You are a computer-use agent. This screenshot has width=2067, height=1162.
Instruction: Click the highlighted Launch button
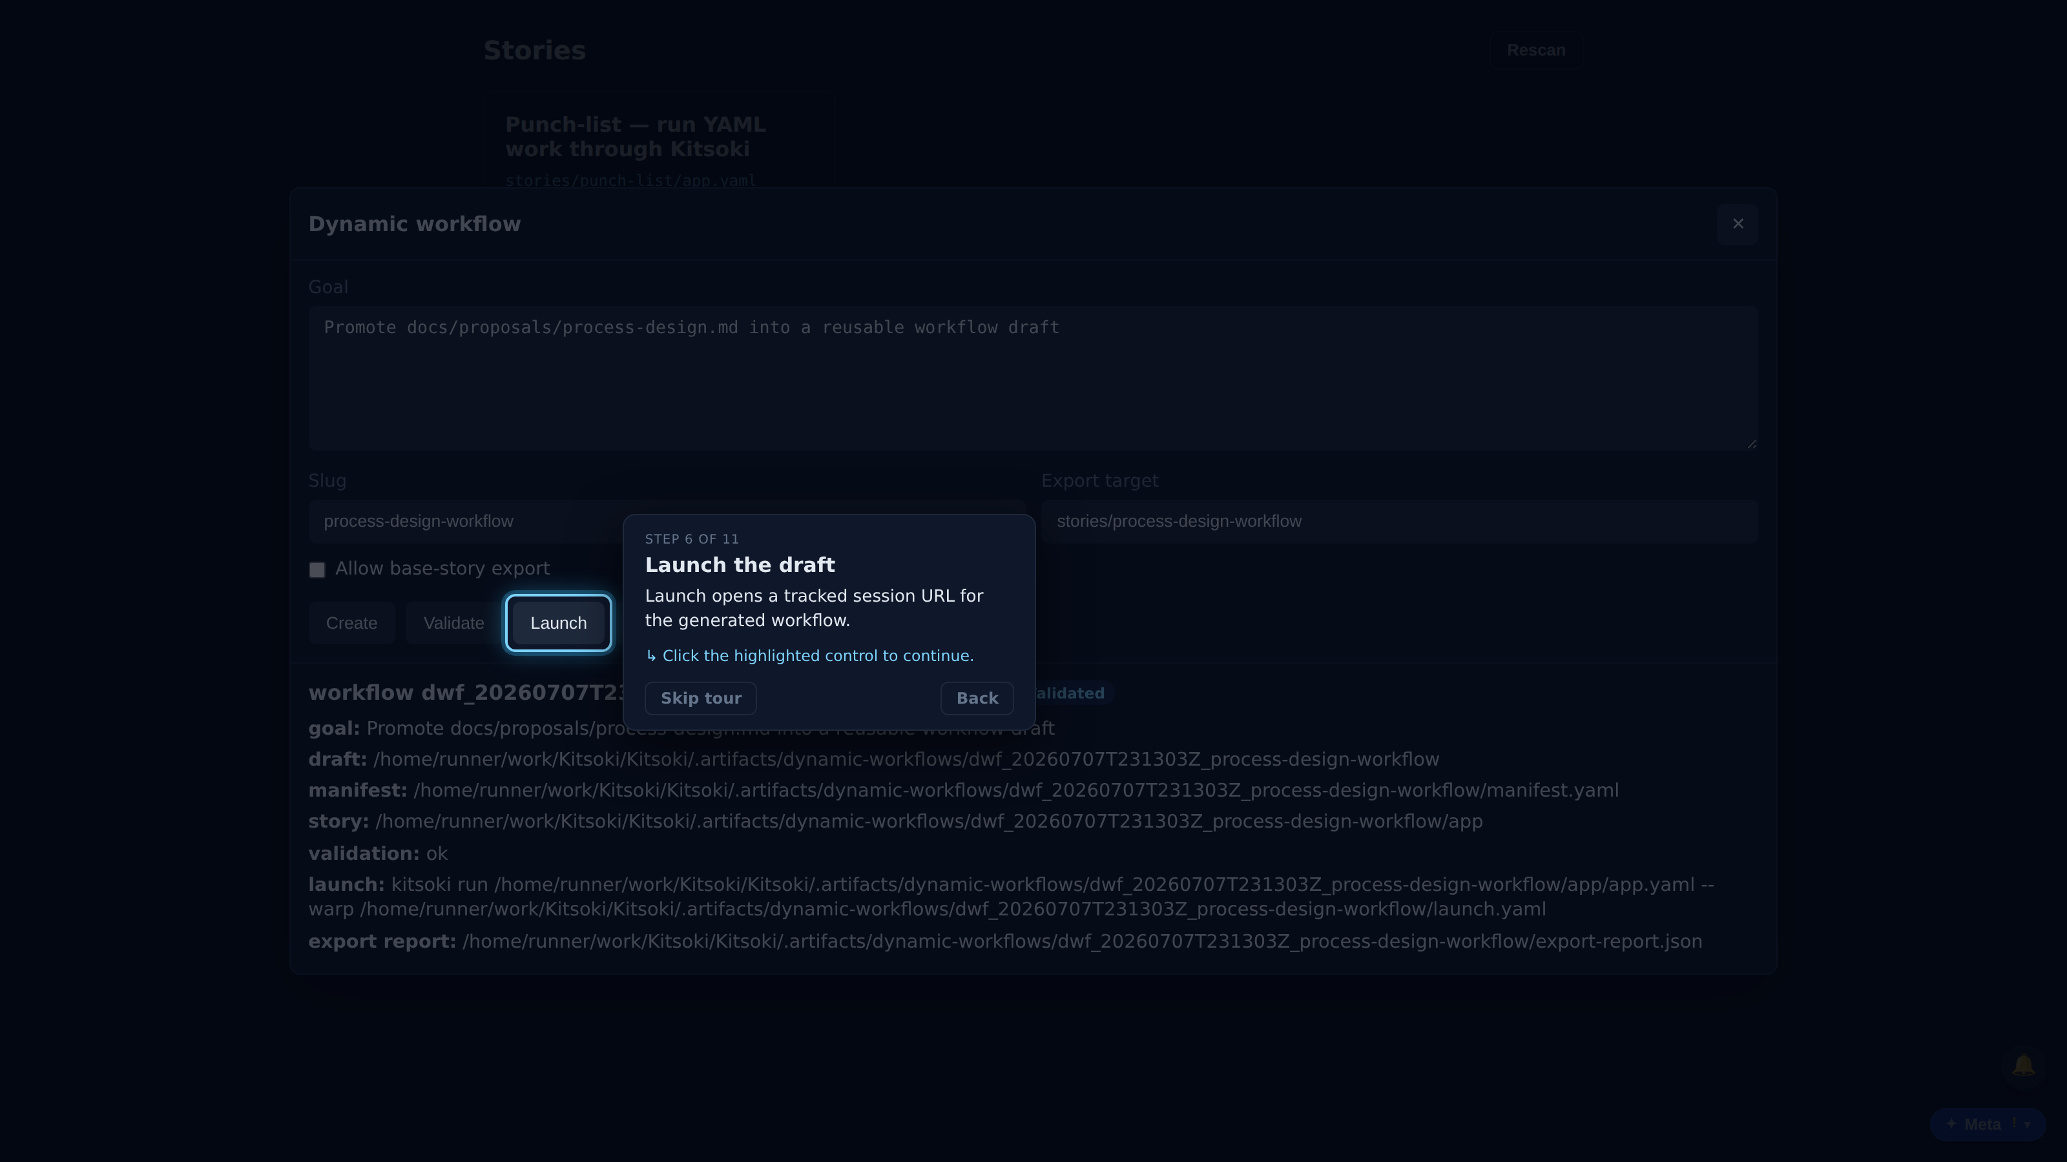click(x=559, y=623)
